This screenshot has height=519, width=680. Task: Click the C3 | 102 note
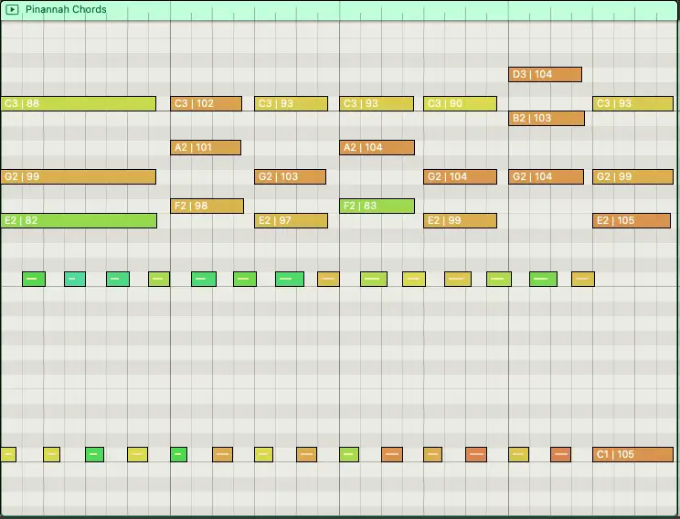tap(206, 103)
